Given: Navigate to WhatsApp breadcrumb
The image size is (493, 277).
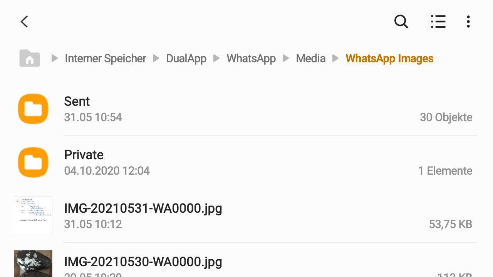Looking at the screenshot, I should click(x=251, y=58).
